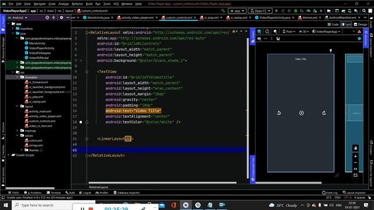Open the Profiler from the top toolbar
Viewport: 374px width, 210px height.
click(x=309, y=10)
